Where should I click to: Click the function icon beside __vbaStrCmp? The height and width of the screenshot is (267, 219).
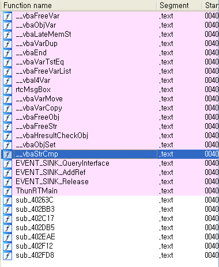(x=7, y=154)
